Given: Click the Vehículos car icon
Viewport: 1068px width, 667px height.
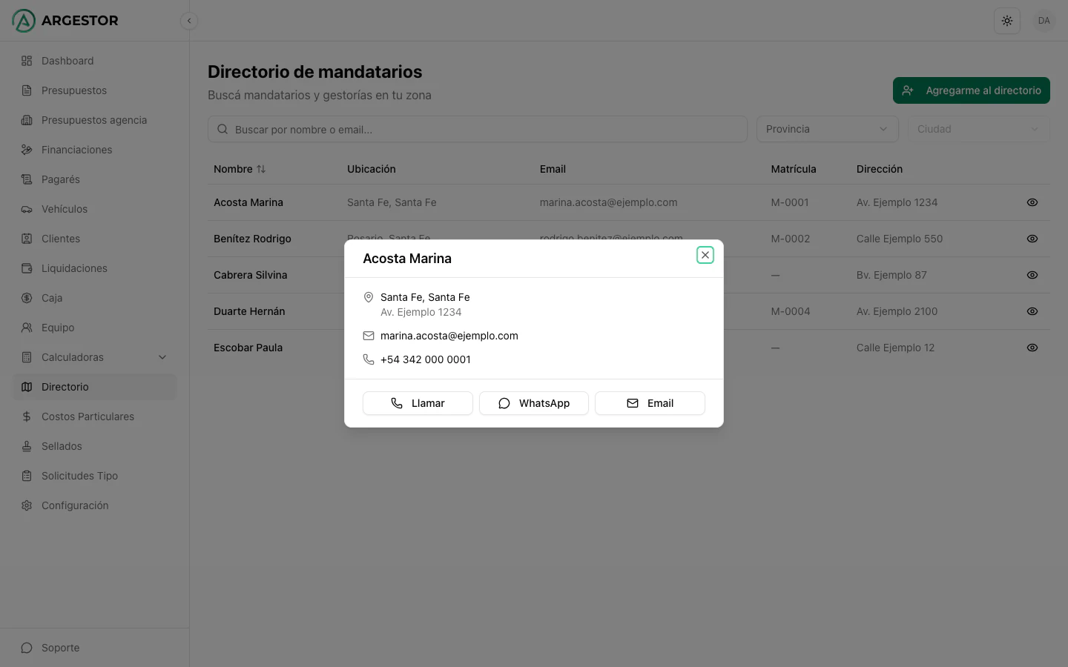Looking at the screenshot, I should (x=27, y=209).
